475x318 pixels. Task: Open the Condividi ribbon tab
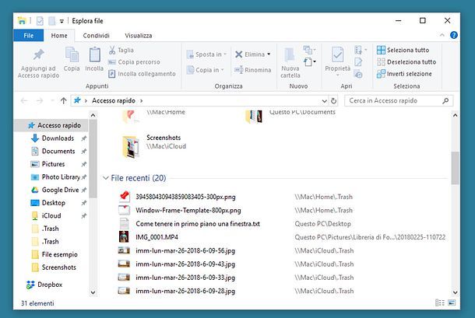click(x=96, y=36)
